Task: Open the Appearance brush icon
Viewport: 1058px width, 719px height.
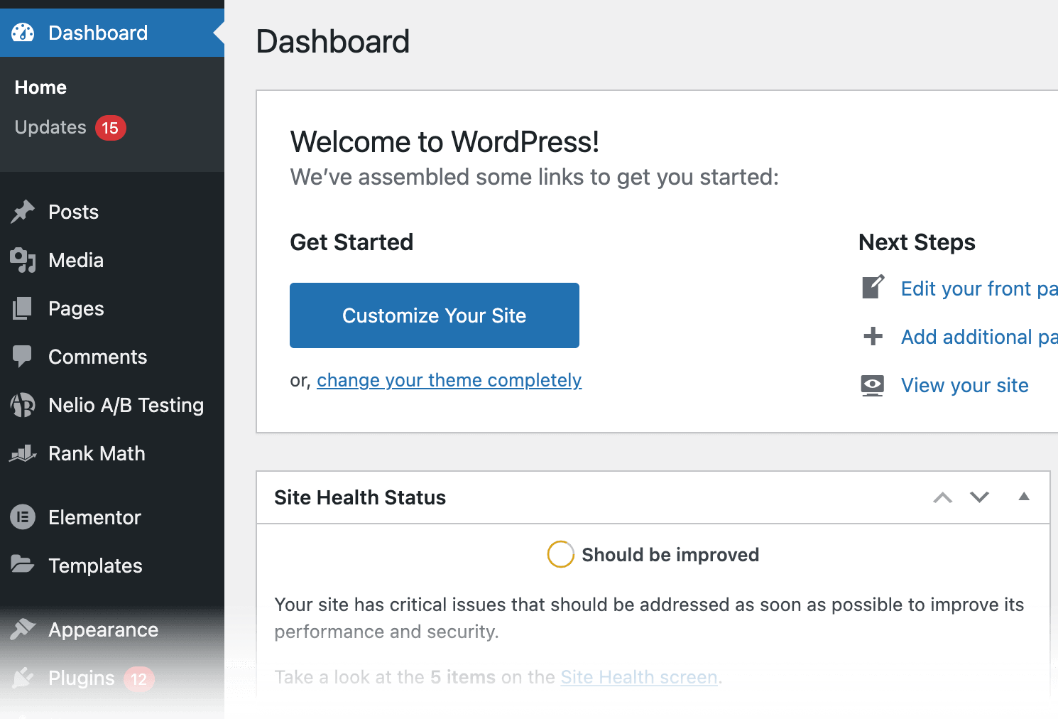Action: click(22, 629)
